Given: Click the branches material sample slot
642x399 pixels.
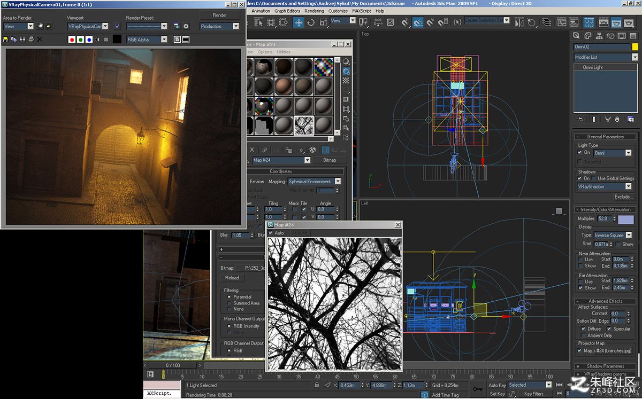Looking at the screenshot, I should point(304,125).
